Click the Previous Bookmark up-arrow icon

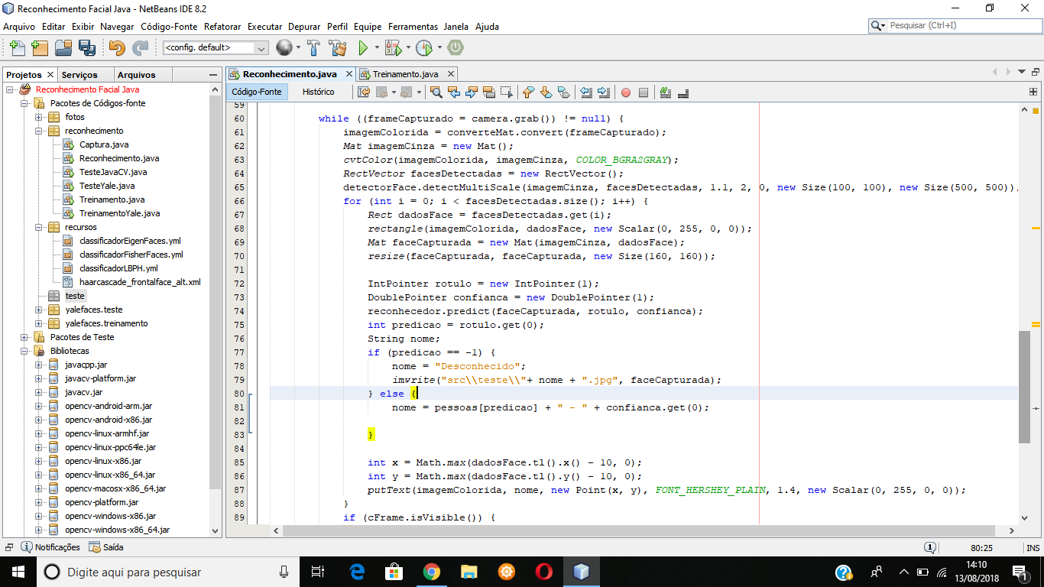coord(528,92)
